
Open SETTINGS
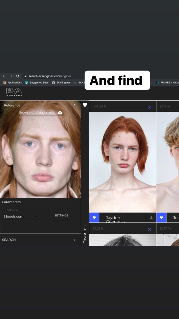pyautogui.click(x=61, y=215)
